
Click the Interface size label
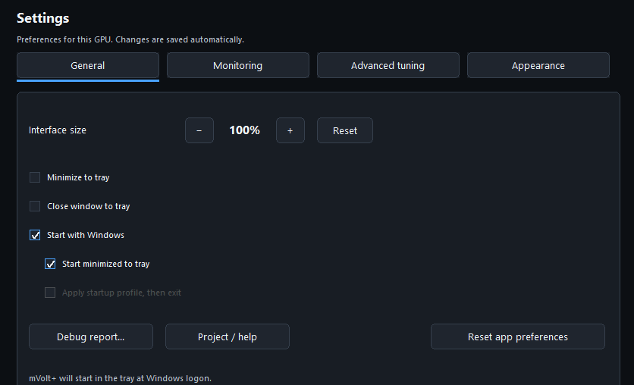(x=58, y=130)
